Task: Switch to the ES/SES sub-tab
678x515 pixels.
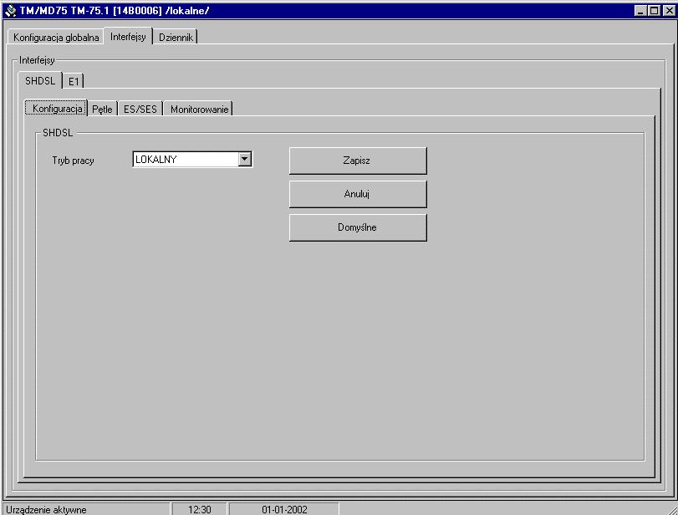Action: tap(140, 109)
